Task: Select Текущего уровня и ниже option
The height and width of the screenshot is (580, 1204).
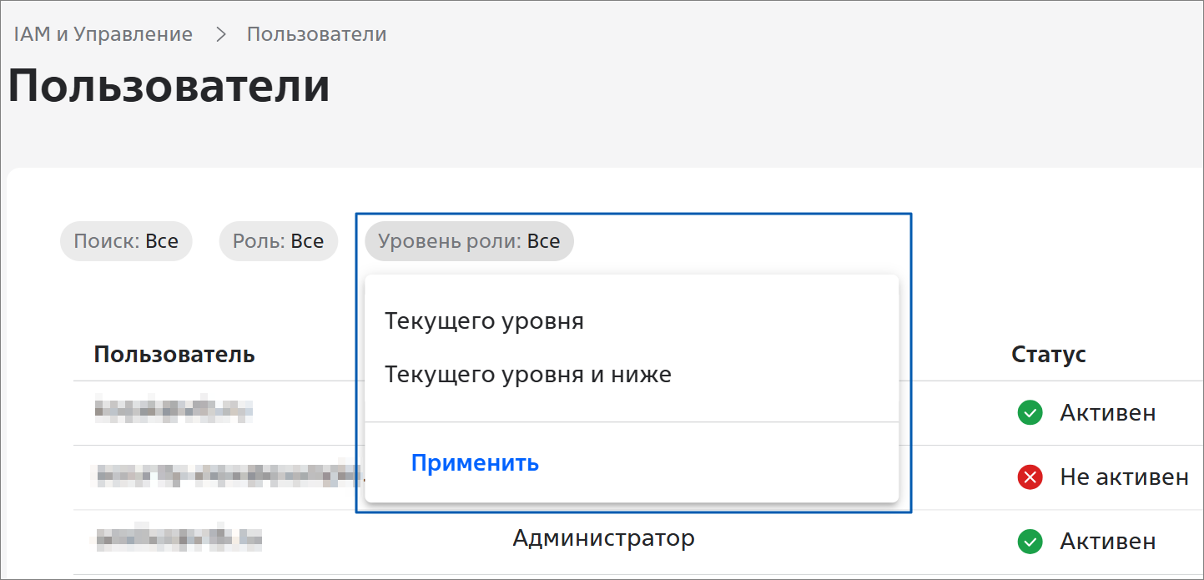Action: tap(528, 375)
